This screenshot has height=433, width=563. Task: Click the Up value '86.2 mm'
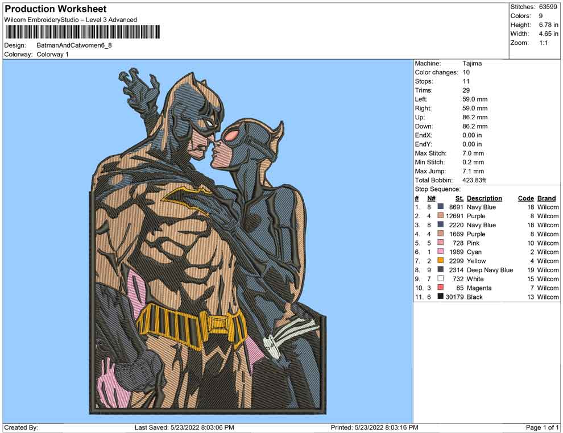tap(475, 117)
